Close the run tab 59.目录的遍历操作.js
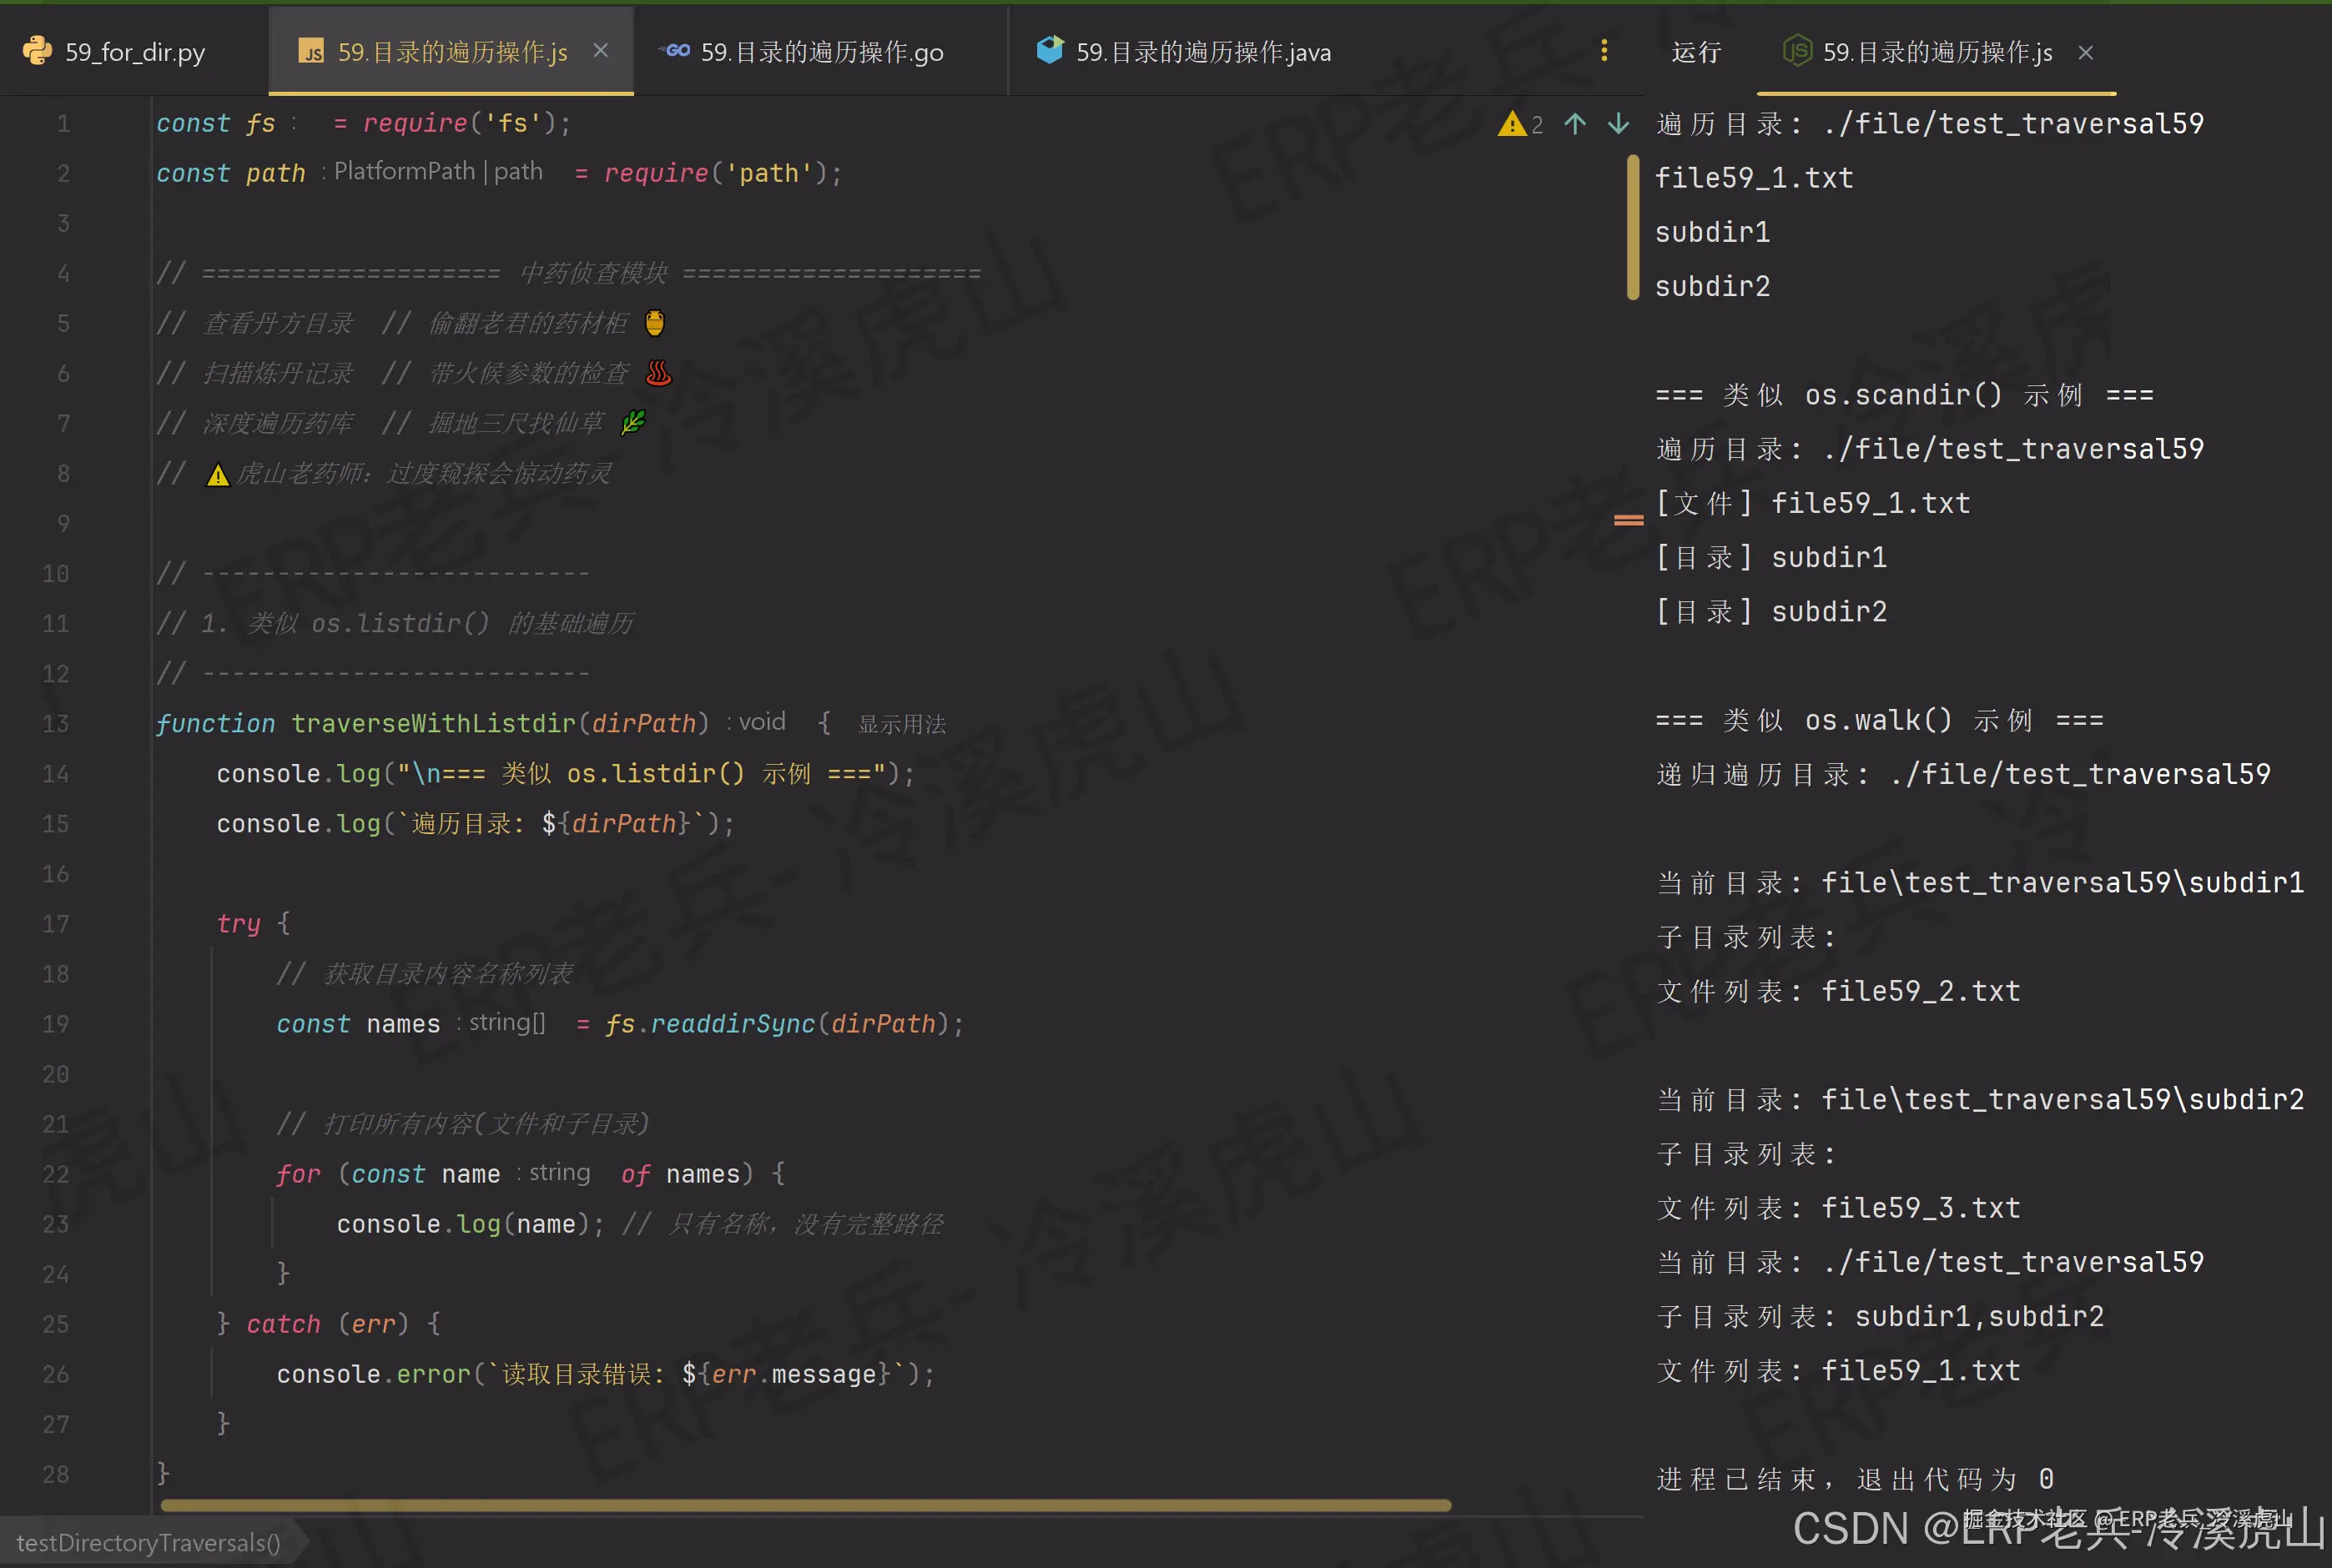This screenshot has width=2332, height=1568. [2086, 52]
